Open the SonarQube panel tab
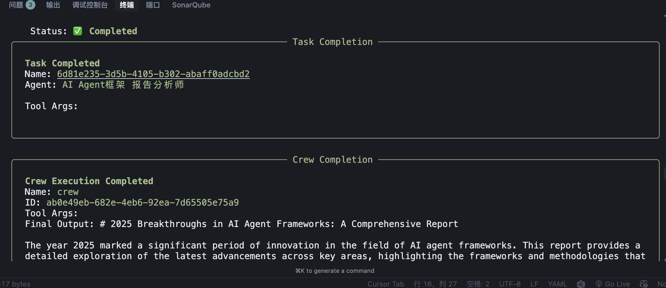The image size is (666, 288). coord(191,5)
